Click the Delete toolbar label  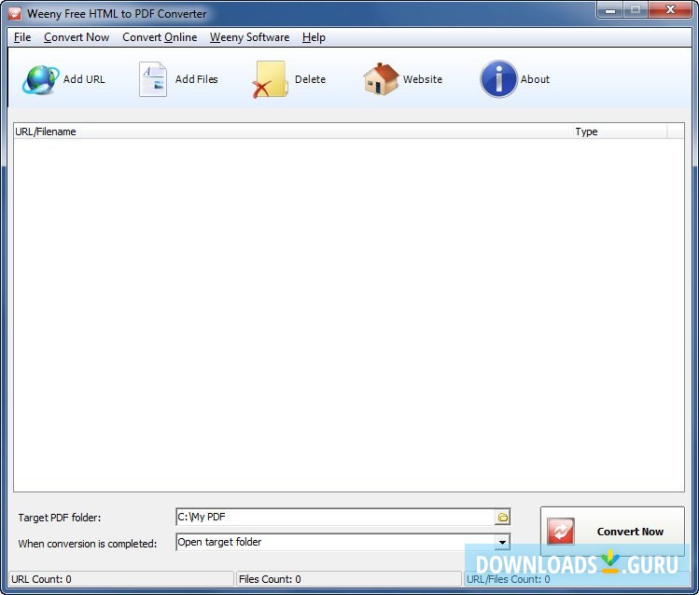pos(310,79)
